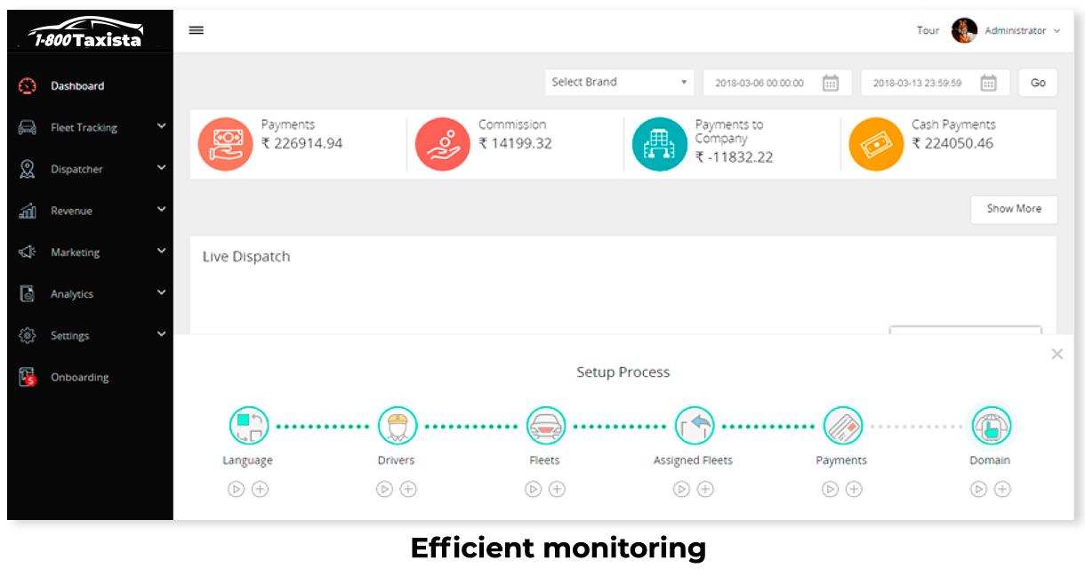Click the Cash Payments ₹ 224050.46 value
The height and width of the screenshot is (584, 1085).
pyautogui.click(x=952, y=143)
